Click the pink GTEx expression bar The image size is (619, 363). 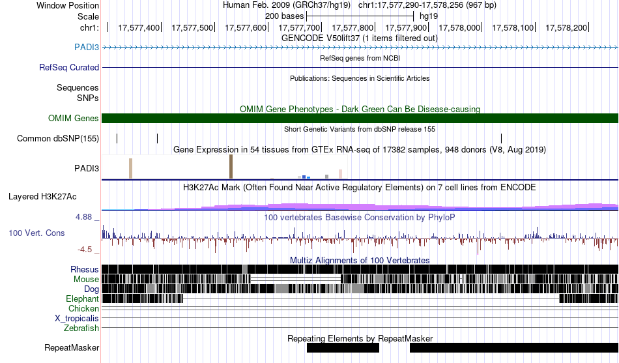tap(341, 174)
